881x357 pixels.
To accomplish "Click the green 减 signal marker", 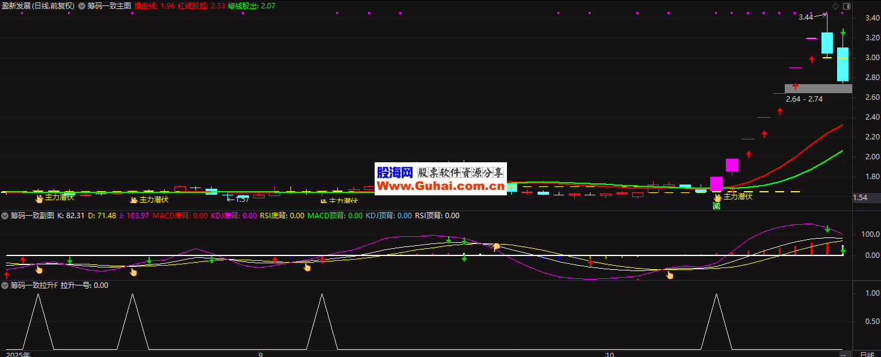I will 716,206.
